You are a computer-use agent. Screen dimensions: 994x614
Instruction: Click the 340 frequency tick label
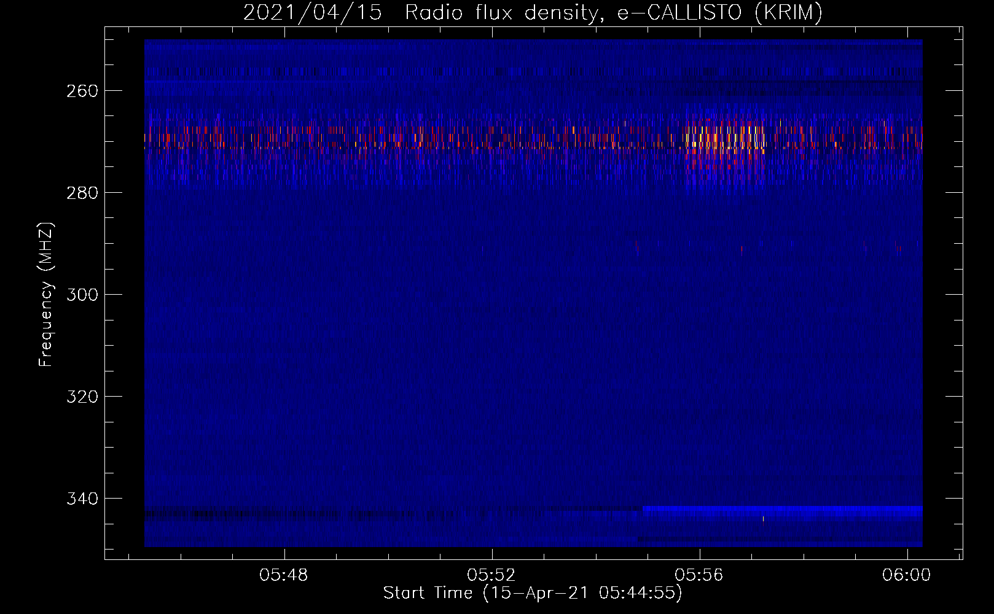click(x=82, y=499)
